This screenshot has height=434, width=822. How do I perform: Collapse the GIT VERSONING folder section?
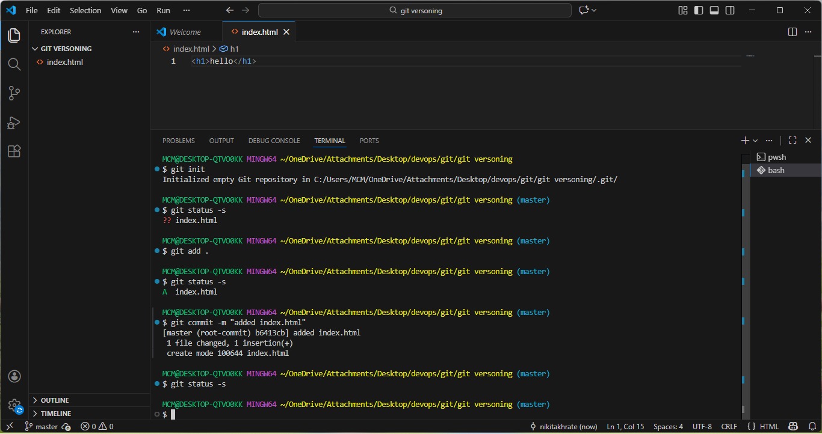[x=89, y=49]
